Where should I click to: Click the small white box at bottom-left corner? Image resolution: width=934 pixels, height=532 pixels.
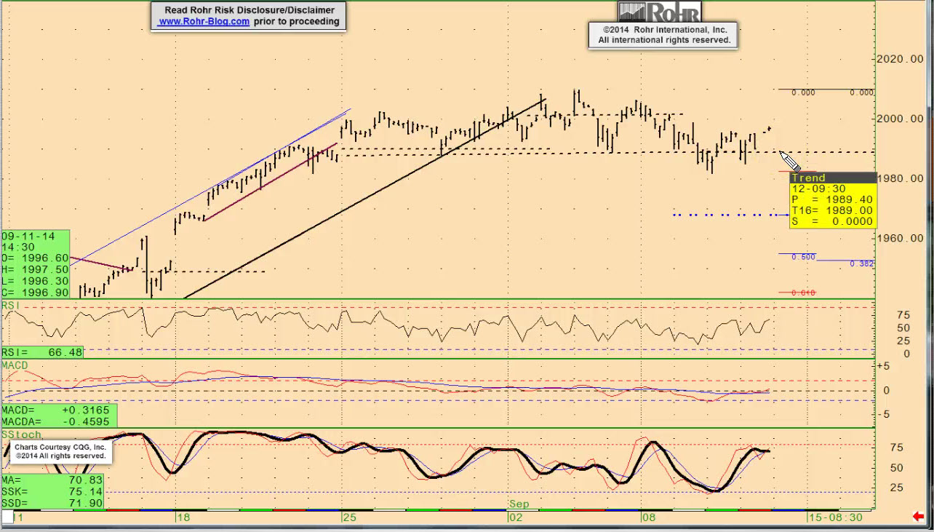[8, 517]
